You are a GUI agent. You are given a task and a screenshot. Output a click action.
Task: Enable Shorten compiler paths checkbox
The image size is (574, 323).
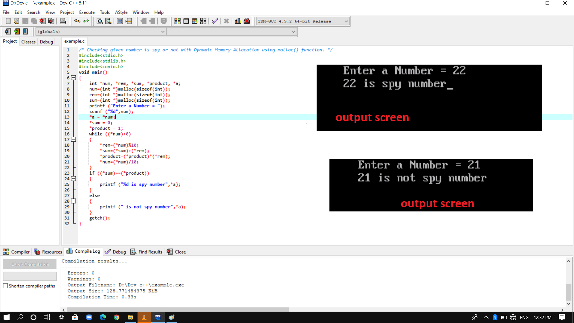pyautogui.click(x=5, y=286)
